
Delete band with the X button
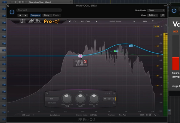[x=114, y=93]
